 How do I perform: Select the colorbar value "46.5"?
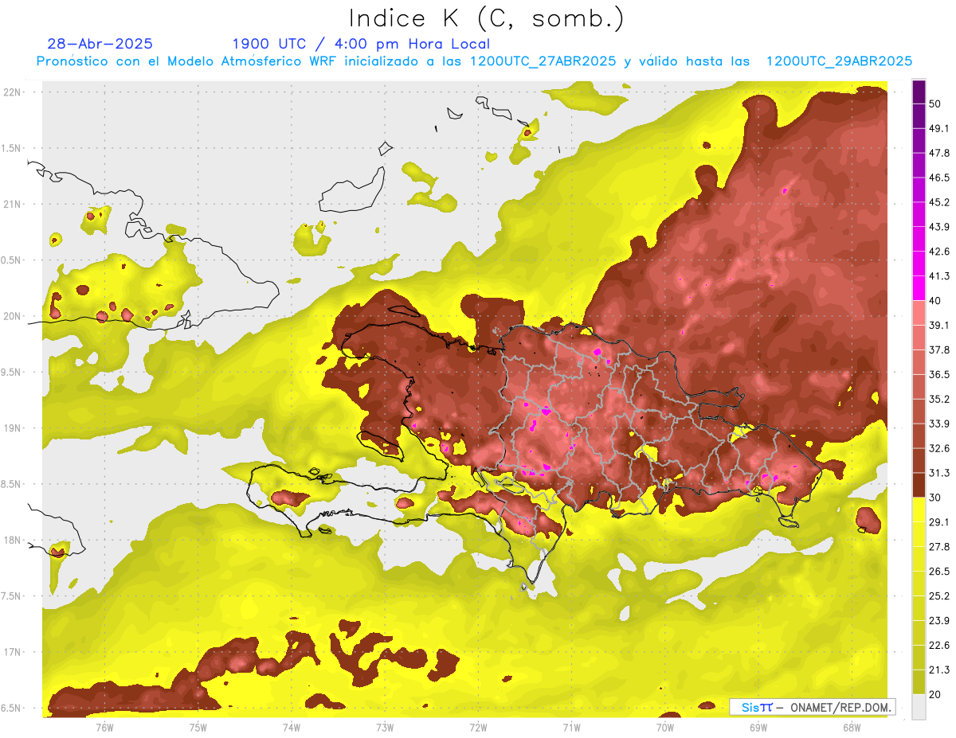(x=939, y=178)
